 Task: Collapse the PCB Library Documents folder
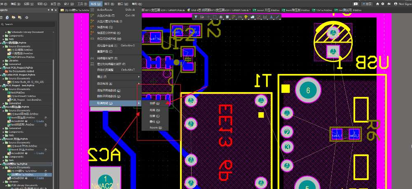coord(6,185)
